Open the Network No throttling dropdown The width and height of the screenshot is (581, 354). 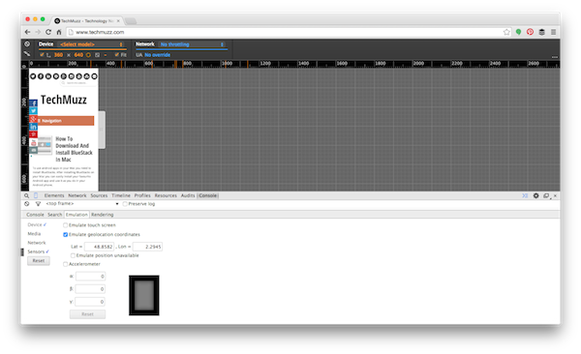(192, 44)
